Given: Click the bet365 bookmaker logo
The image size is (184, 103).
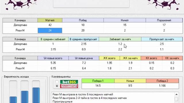Looking at the screenshot, I should coord(69,82).
